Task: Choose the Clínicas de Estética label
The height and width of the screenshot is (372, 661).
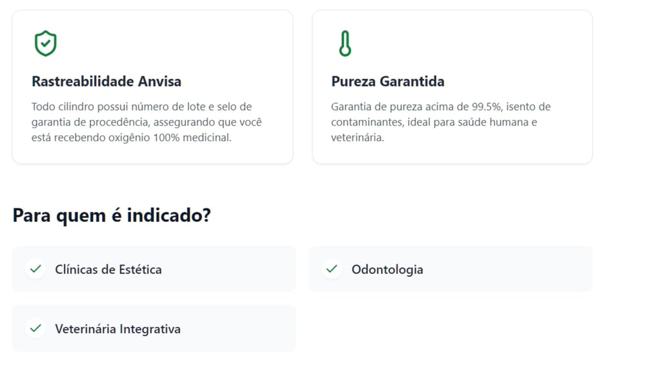Action: 108,269
